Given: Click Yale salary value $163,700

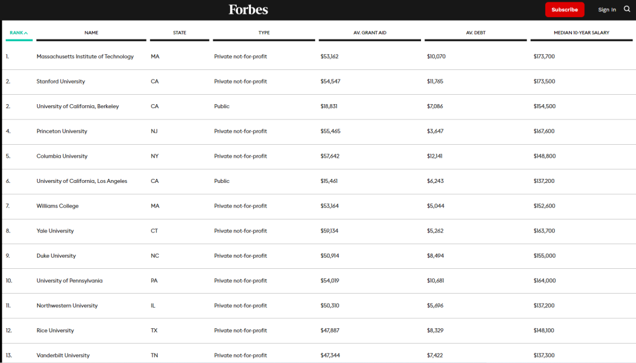Looking at the screenshot, I should [x=544, y=231].
